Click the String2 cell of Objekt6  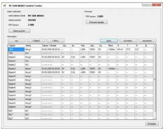pyautogui.click(x=33, y=84)
